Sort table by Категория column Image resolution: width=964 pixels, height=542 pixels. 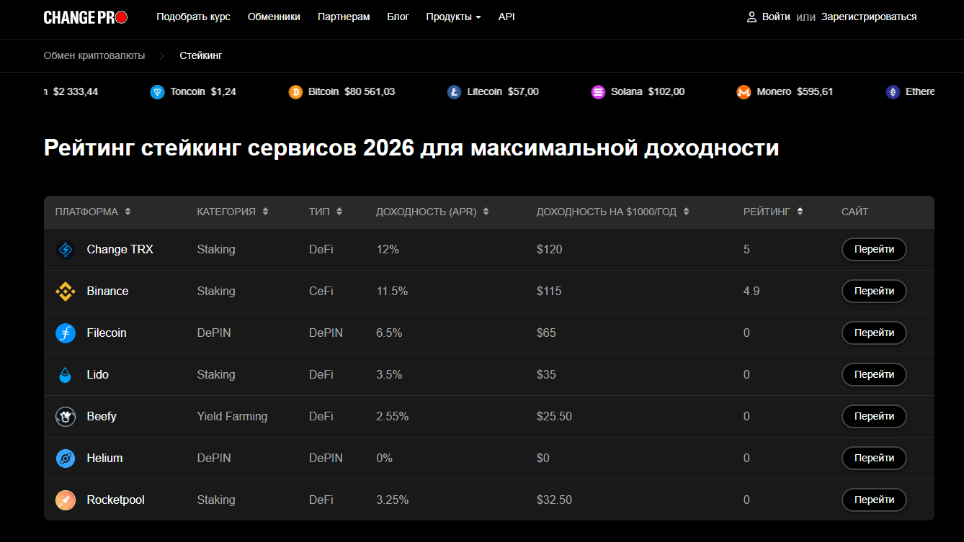click(233, 212)
